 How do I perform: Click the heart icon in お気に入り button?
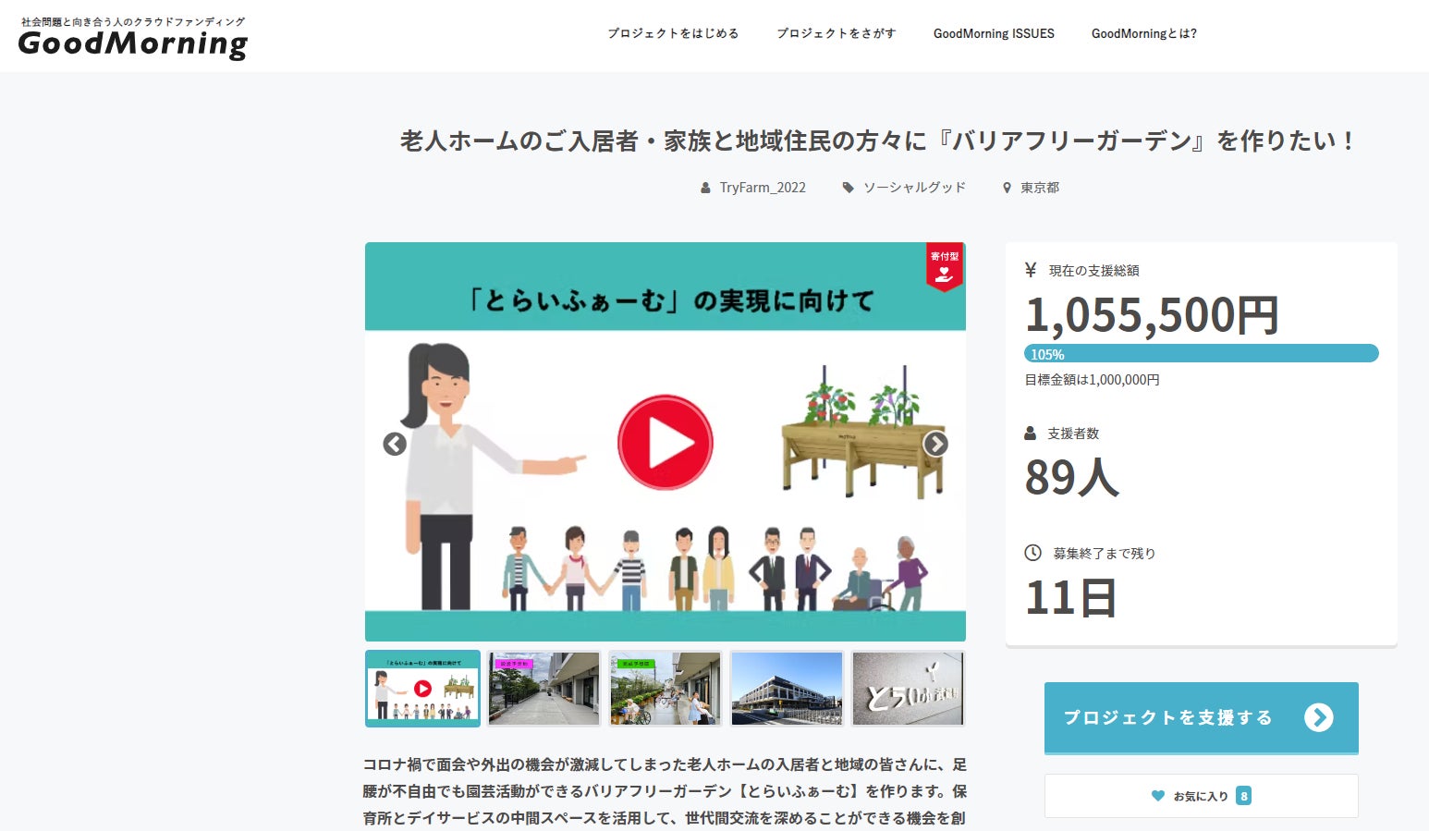1157,796
